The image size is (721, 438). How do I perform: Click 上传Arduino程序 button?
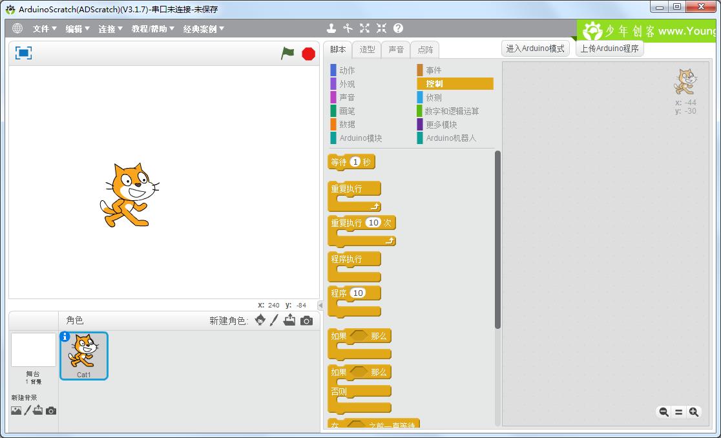609,48
